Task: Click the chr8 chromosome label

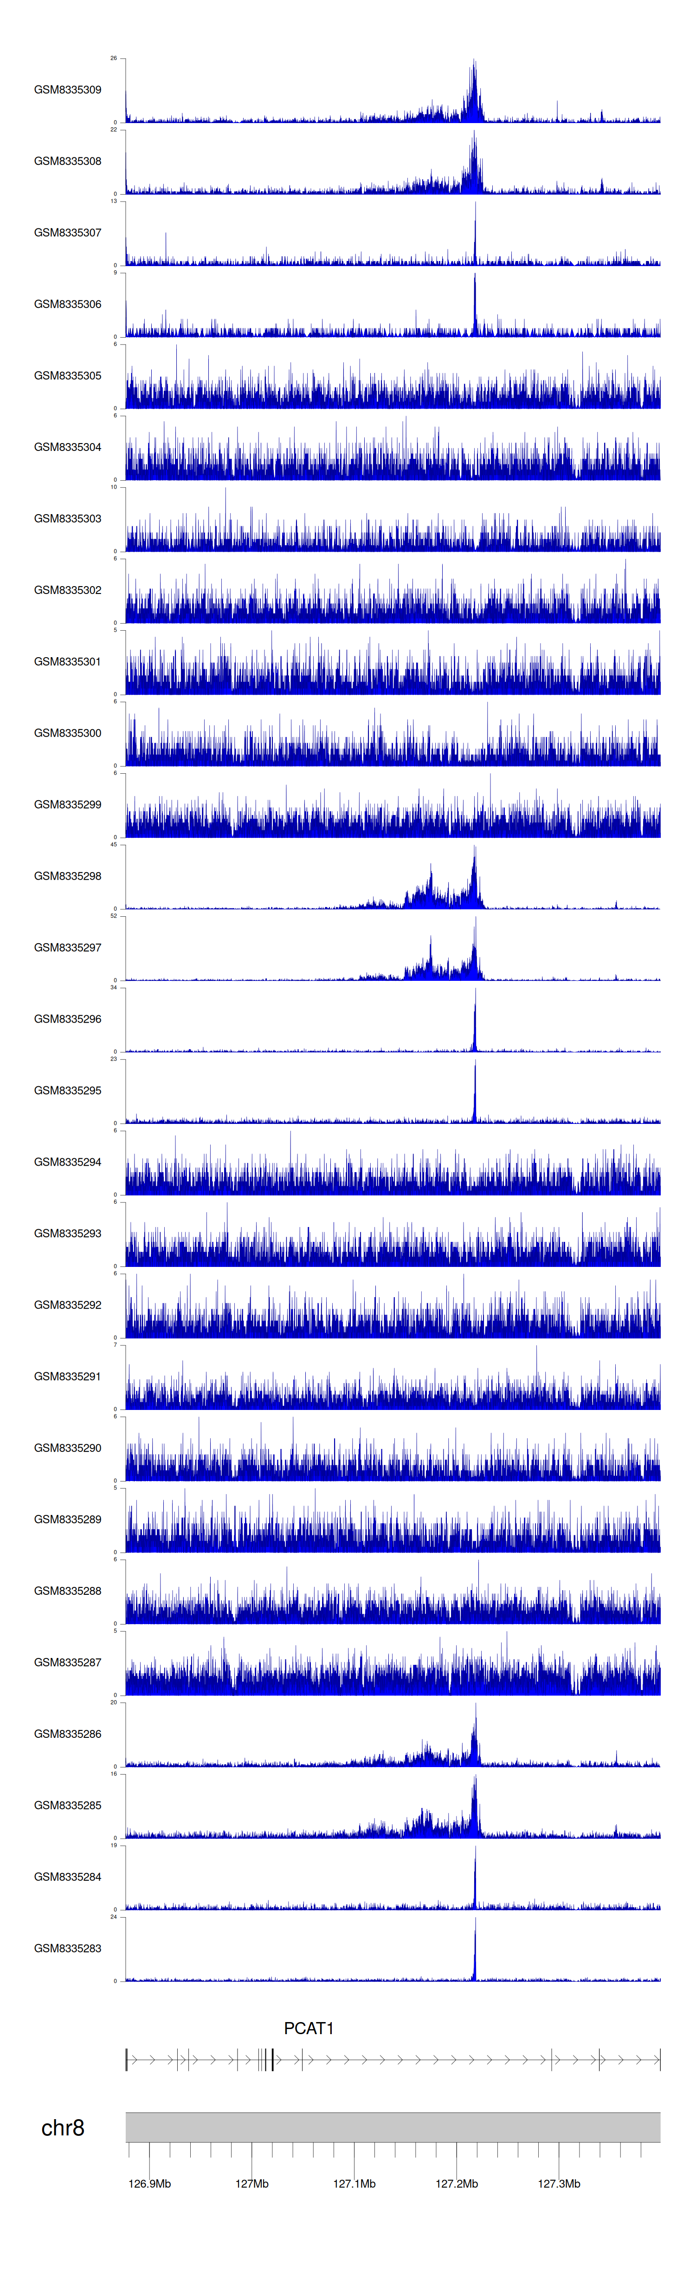Action: (63, 2128)
